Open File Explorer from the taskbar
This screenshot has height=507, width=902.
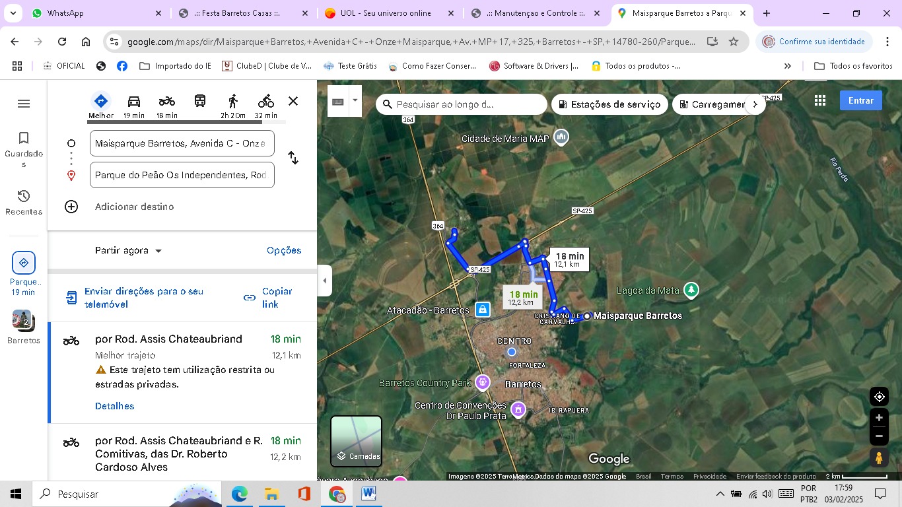point(271,494)
